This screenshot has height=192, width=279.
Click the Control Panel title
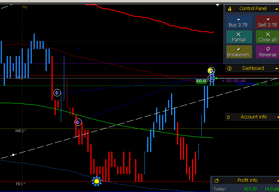253,9
